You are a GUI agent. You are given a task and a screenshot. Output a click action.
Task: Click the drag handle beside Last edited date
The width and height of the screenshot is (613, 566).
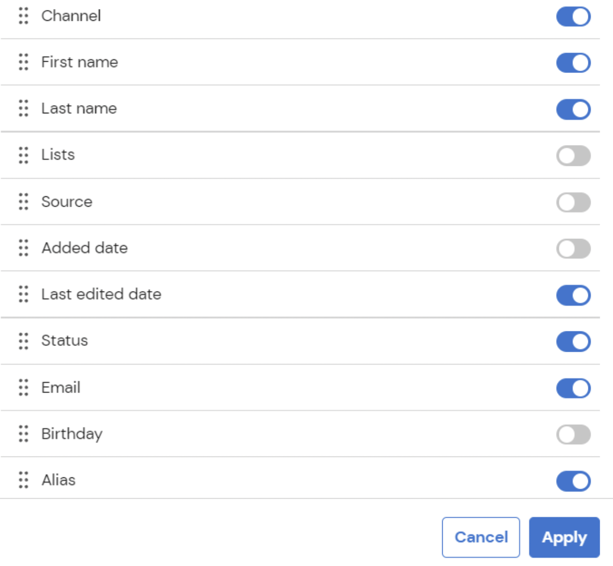(x=23, y=294)
